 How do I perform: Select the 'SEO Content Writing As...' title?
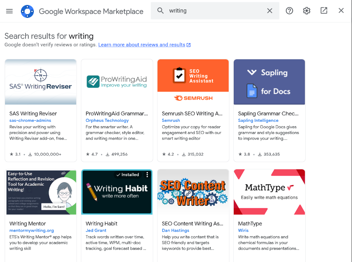193,224
